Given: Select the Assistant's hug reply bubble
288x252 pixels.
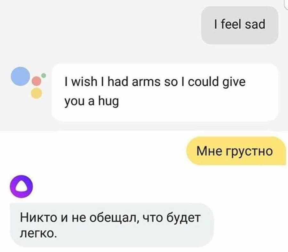Looking at the screenshot, I should click(165, 92).
